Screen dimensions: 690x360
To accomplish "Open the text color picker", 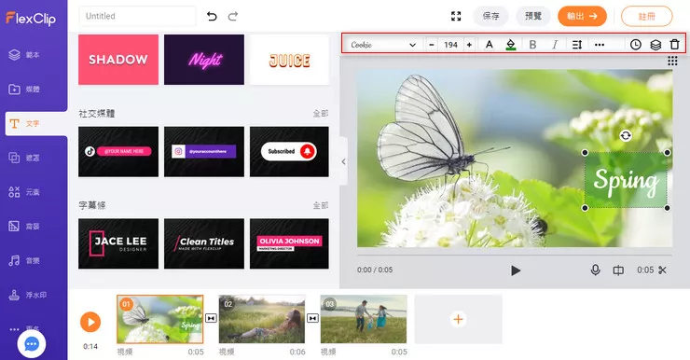I will [x=489, y=45].
